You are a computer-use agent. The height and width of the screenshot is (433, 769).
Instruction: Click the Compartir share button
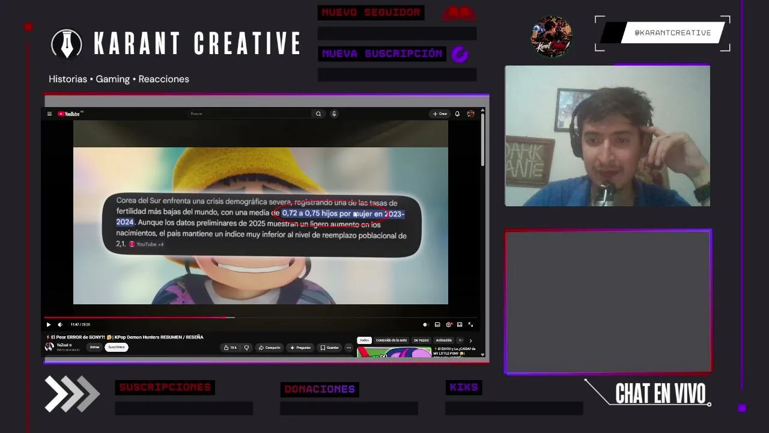(x=269, y=348)
